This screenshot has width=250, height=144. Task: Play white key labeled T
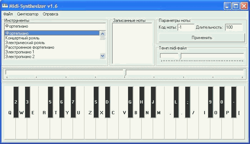[x=56, y=128]
